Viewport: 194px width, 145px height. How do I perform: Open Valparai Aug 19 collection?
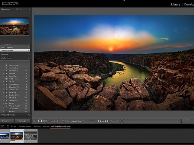pos(15,106)
